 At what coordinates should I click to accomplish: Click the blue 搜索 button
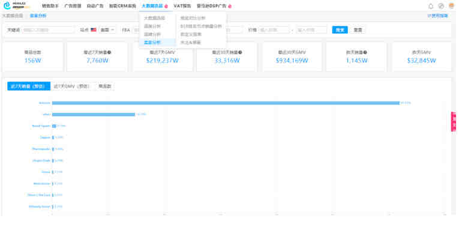click(x=340, y=30)
